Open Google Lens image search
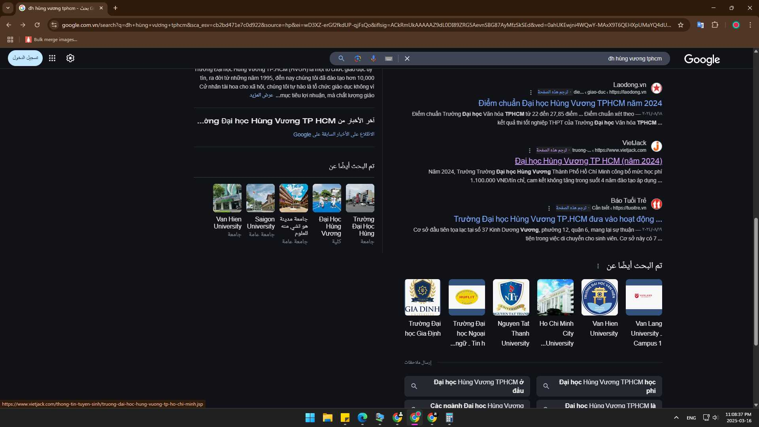Viewport: 759px width, 427px height. [358, 59]
